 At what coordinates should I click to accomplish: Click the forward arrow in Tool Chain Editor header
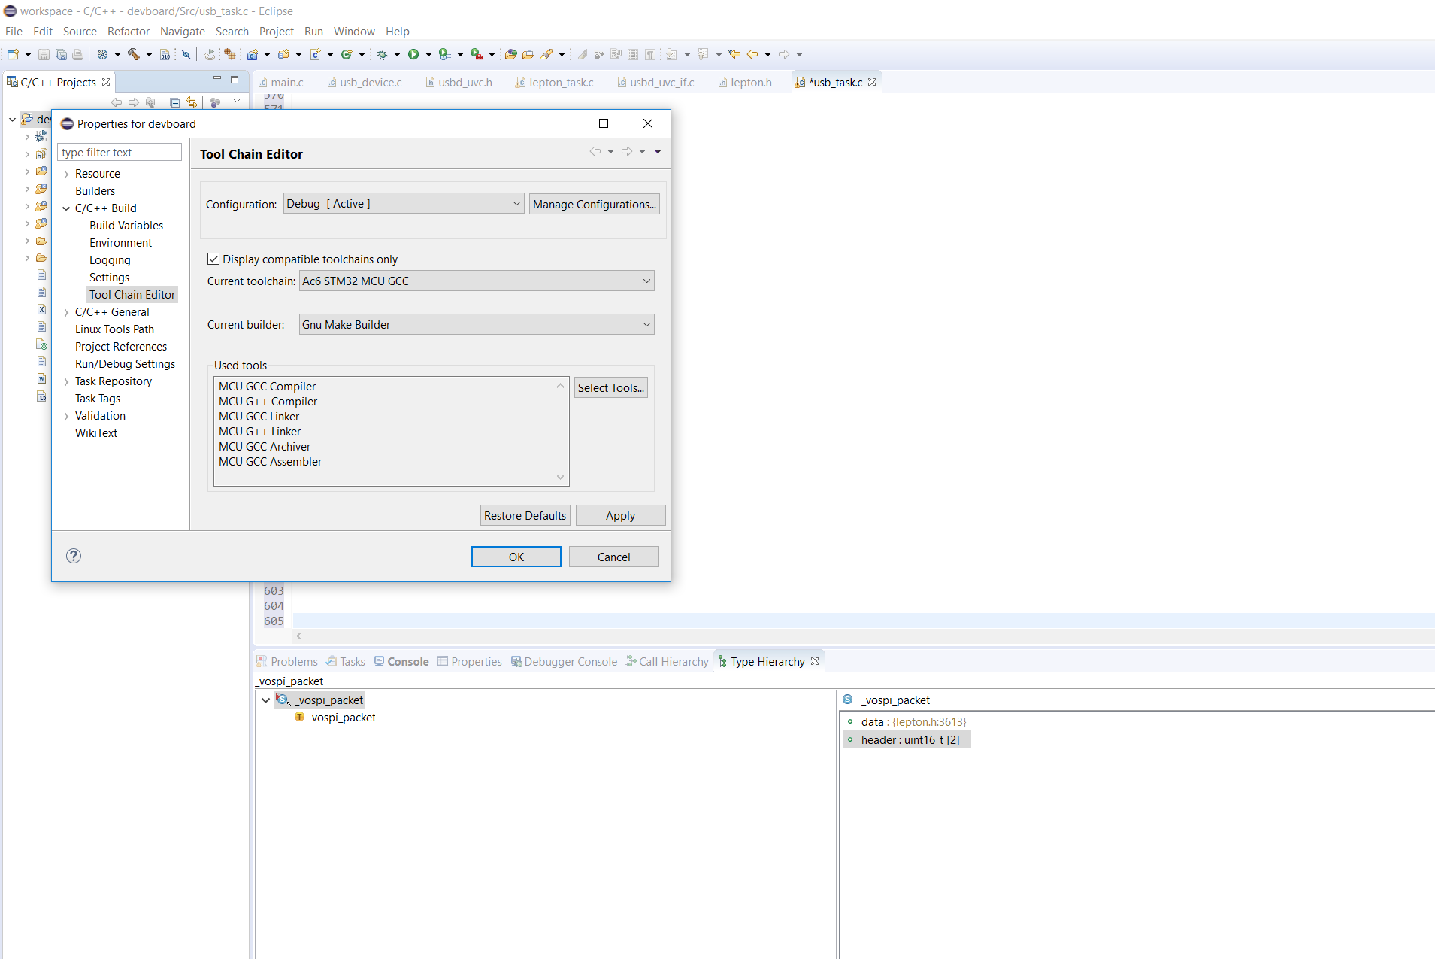pos(627,151)
